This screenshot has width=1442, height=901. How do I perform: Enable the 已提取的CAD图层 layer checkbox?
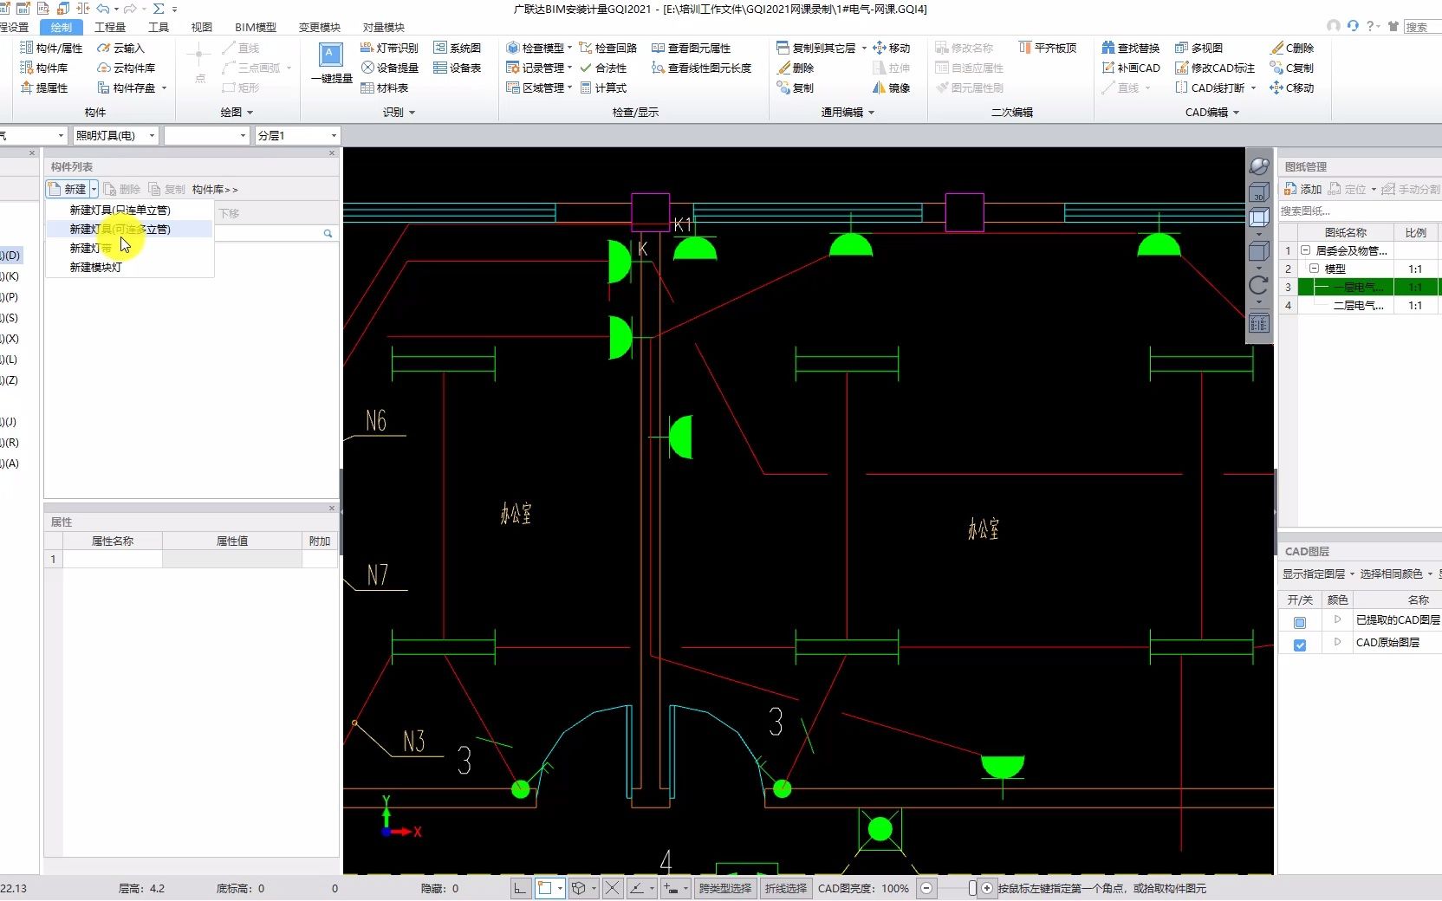click(x=1299, y=621)
